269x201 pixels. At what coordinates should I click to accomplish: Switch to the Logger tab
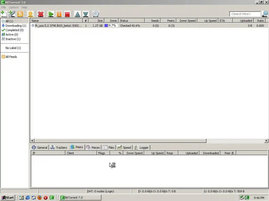coord(142,148)
